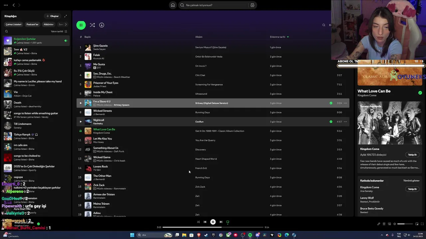Pause playlist with large green button

click(x=81, y=25)
